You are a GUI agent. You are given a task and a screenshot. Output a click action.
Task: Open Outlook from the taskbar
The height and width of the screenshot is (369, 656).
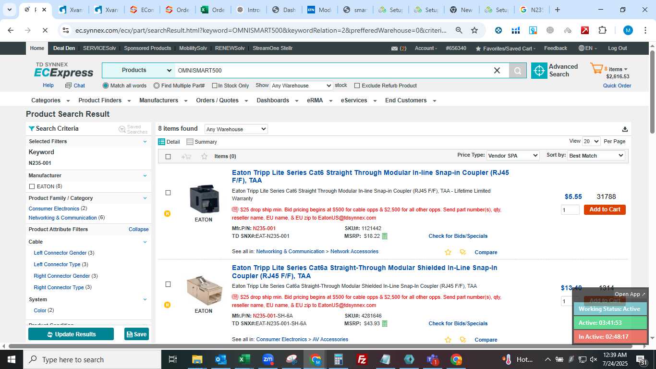coord(221,359)
